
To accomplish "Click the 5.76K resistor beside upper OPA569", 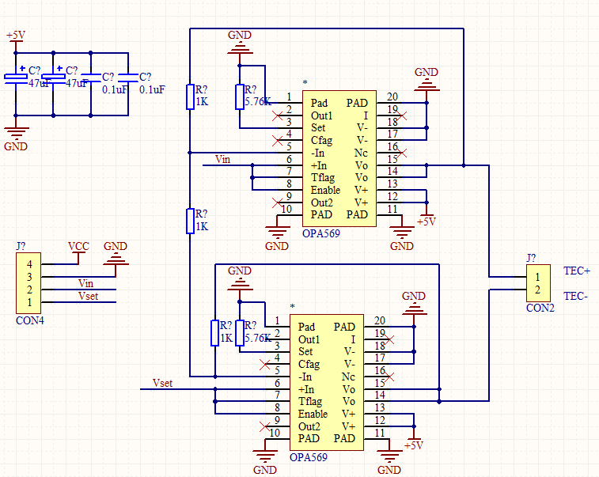I will click(x=240, y=97).
